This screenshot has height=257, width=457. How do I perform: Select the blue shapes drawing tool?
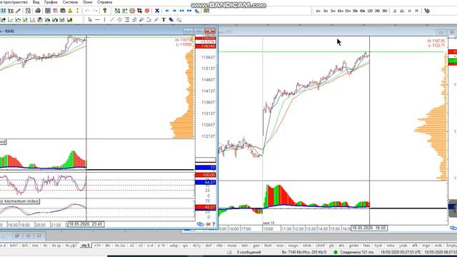171,19
